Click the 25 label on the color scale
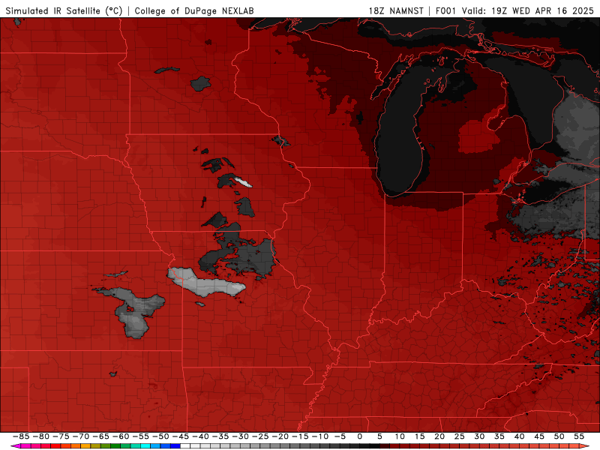Viewport: 600px width, 450px height. pos(459,436)
